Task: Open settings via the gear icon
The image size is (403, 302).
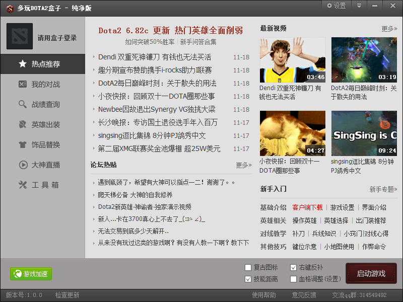Action: click(x=329, y=6)
